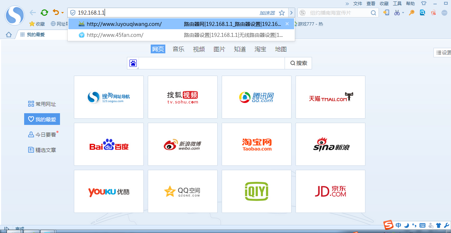The height and width of the screenshot is (233, 451).
Task: Open the 新浪微博 weibo tile
Action: click(183, 144)
